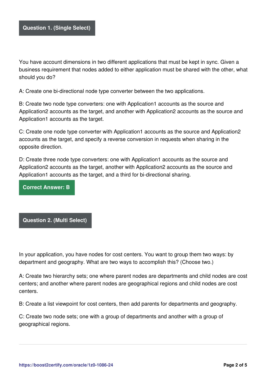Screen dimensions: 266x376
Task: Click 'opposite direction.' ending Question 1 option C
Action: click(x=41, y=147)
